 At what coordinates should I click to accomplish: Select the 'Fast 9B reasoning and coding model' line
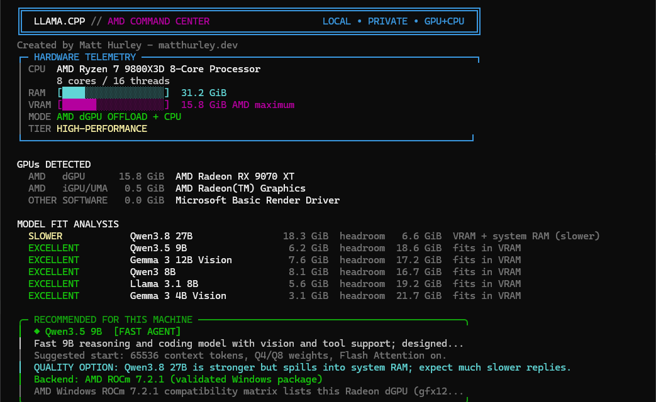click(x=248, y=344)
